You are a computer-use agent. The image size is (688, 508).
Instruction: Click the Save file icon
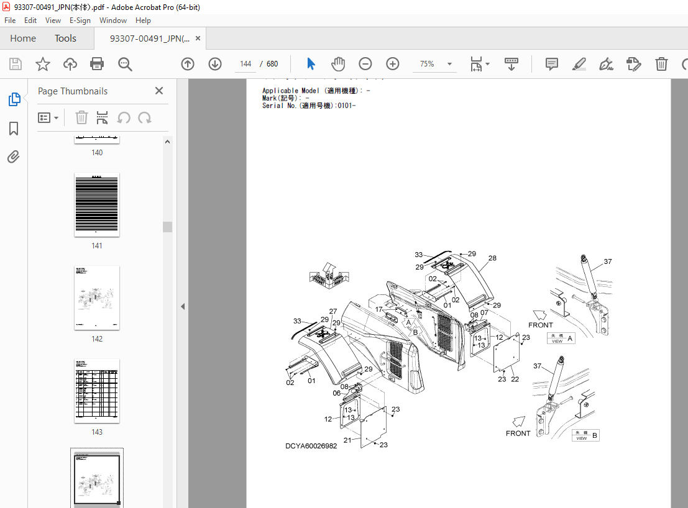click(x=16, y=64)
